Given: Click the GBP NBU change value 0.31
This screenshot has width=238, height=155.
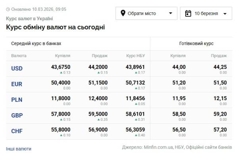Looking at the screenshot, I should 141,119.
